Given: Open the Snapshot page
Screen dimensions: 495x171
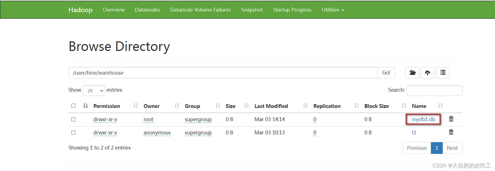Looking at the screenshot, I should tap(252, 10).
